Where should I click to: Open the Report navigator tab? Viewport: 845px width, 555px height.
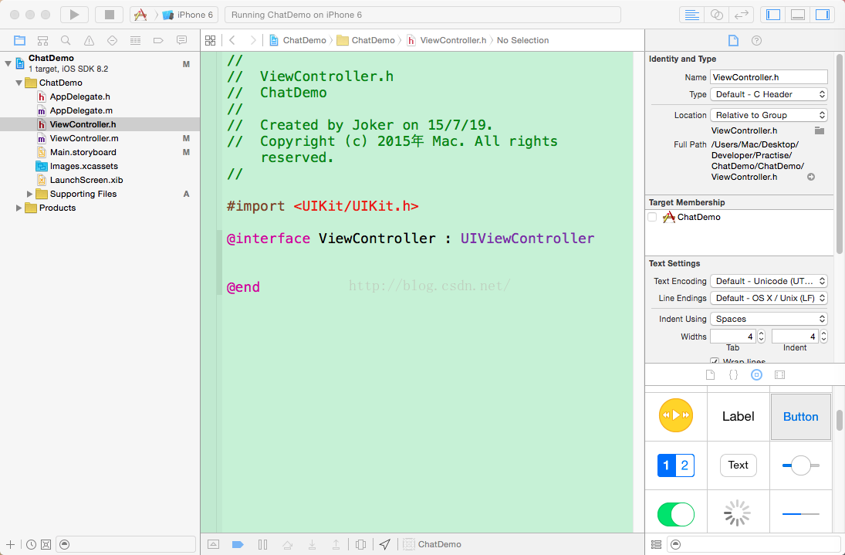click(x=181, y=40)
